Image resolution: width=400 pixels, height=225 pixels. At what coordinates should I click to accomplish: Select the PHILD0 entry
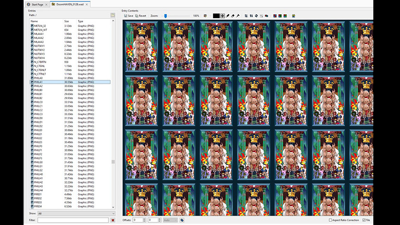click(x=70, y=118)
